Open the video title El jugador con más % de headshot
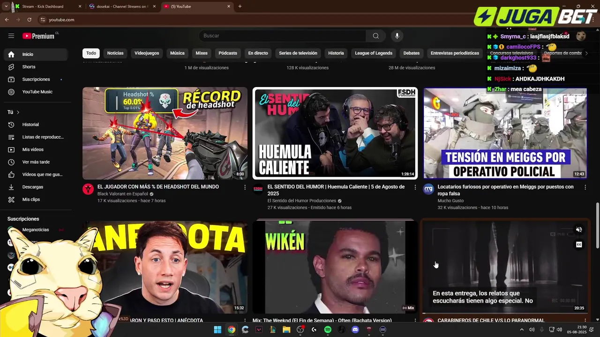Screen dimensions: 600x337 coord(158,187)
